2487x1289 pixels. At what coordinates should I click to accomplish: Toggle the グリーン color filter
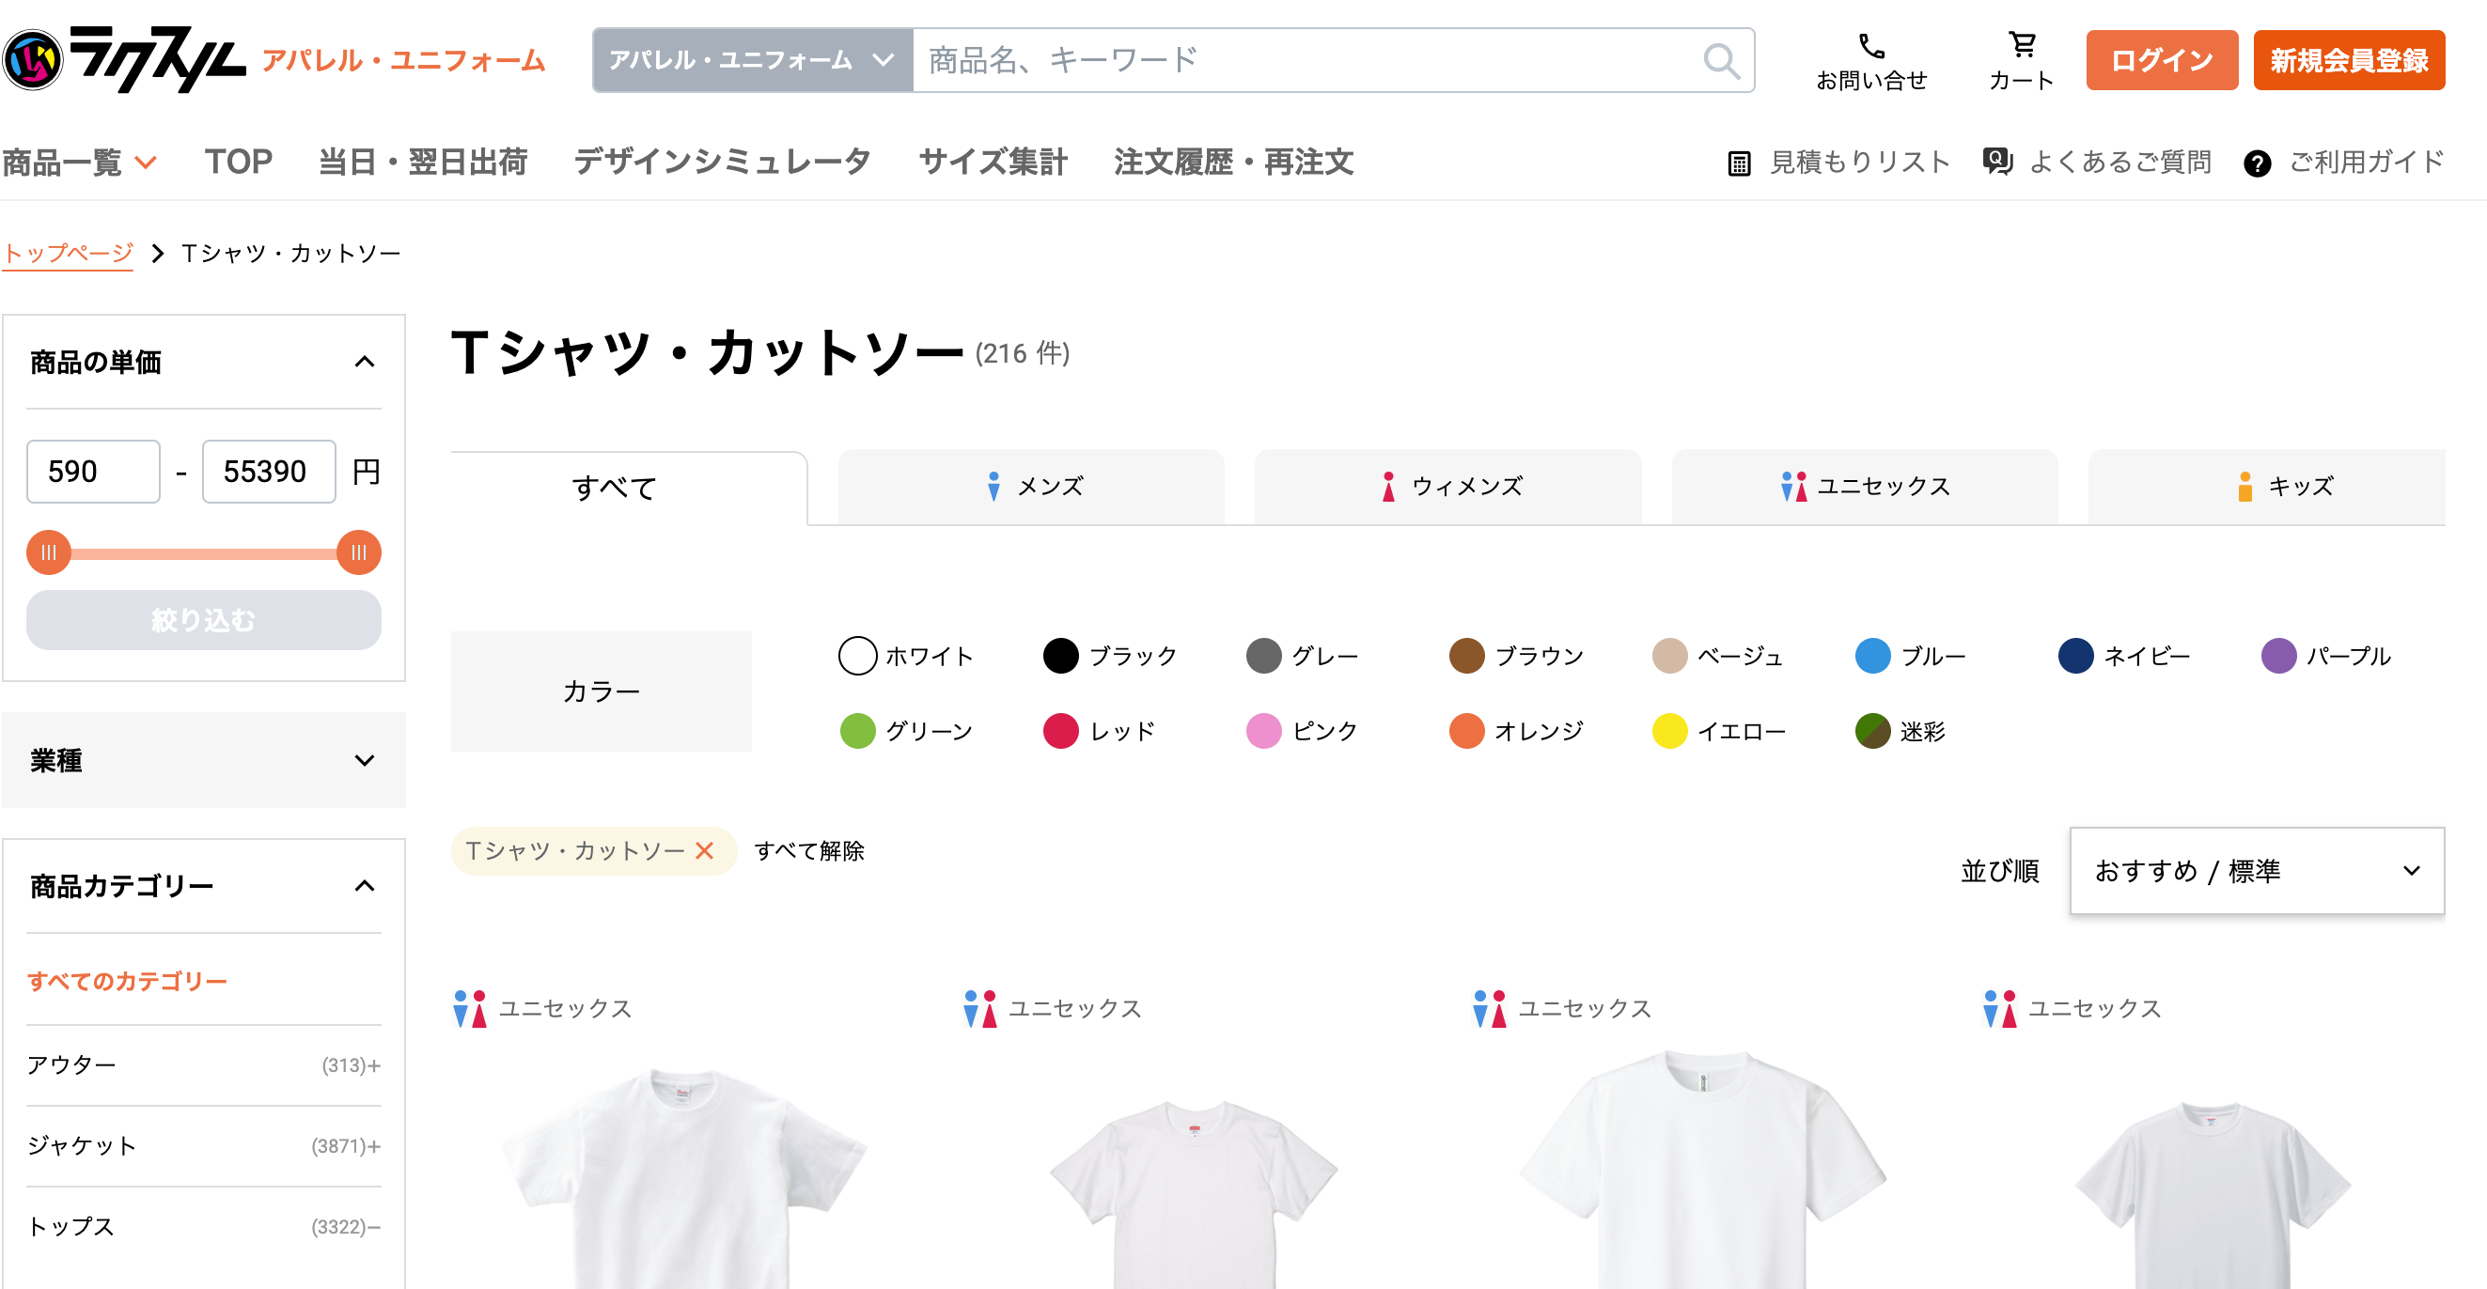(x=859, y=731)
